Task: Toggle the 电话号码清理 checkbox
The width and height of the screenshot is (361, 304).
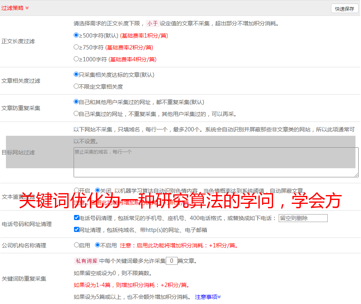Action: click(76, 218)
